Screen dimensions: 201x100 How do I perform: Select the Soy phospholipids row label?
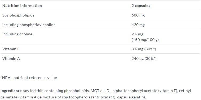pyautogui.click(x=18, y=15)
